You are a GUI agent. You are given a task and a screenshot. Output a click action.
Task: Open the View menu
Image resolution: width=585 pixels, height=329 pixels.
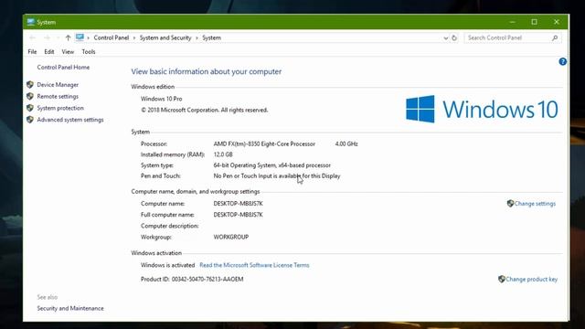pyautogui.click(x=68, y=52)
